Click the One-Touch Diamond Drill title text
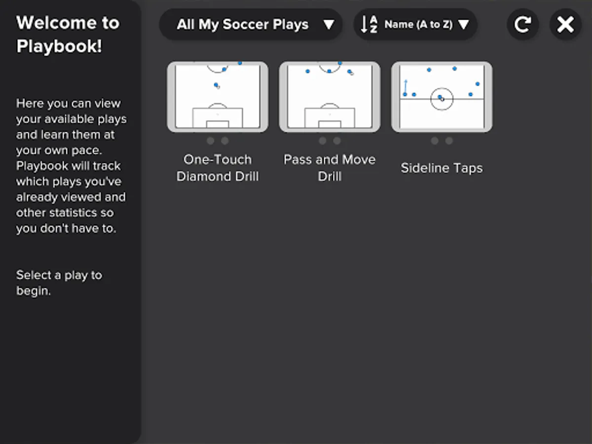 click(218, 168)
